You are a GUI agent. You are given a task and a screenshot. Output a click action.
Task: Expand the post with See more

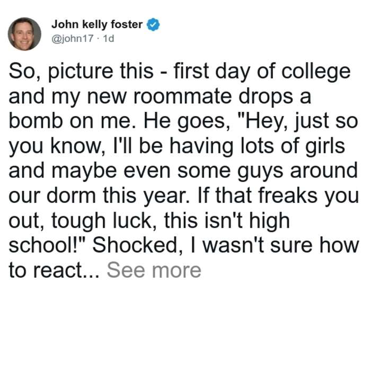[x=154, y=270]
